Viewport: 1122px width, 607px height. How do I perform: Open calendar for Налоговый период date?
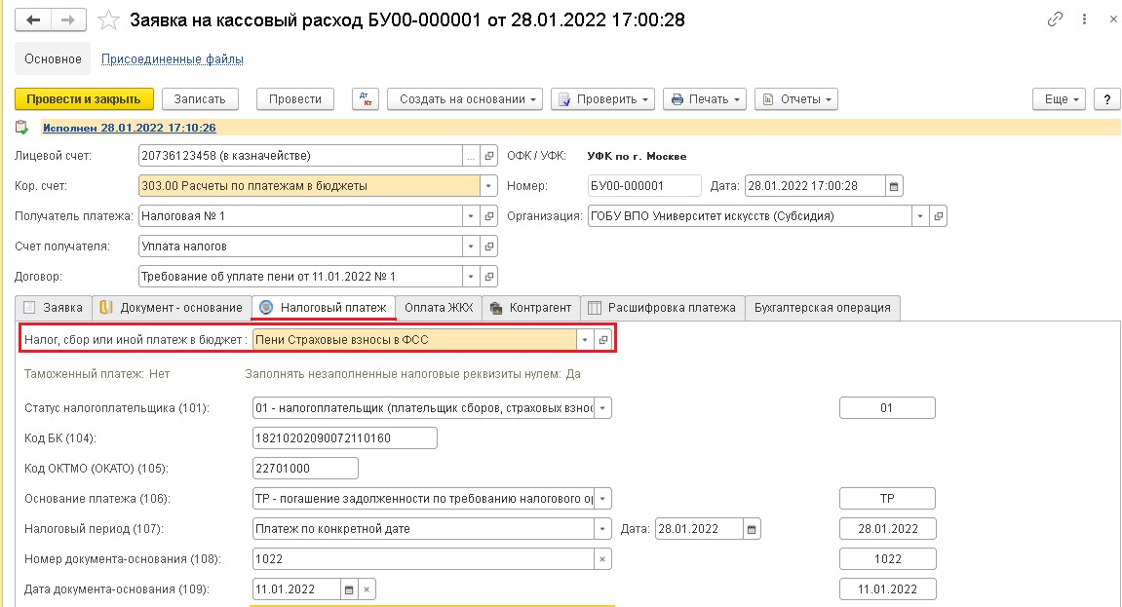coord(752,529)
